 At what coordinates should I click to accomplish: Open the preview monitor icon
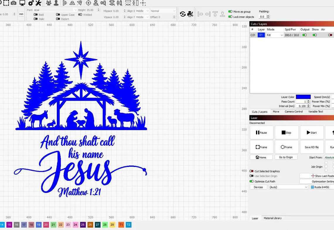22,3
